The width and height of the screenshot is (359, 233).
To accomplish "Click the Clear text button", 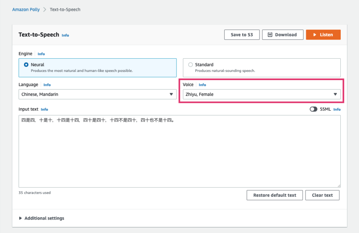I will click(x=322, y=195).
